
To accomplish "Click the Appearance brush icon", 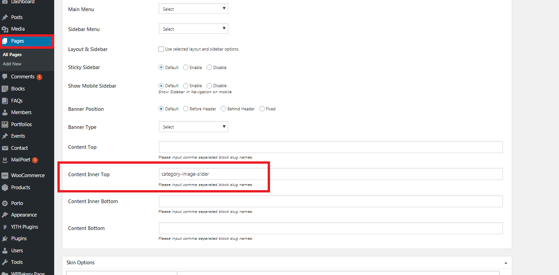I will point(5,215).
